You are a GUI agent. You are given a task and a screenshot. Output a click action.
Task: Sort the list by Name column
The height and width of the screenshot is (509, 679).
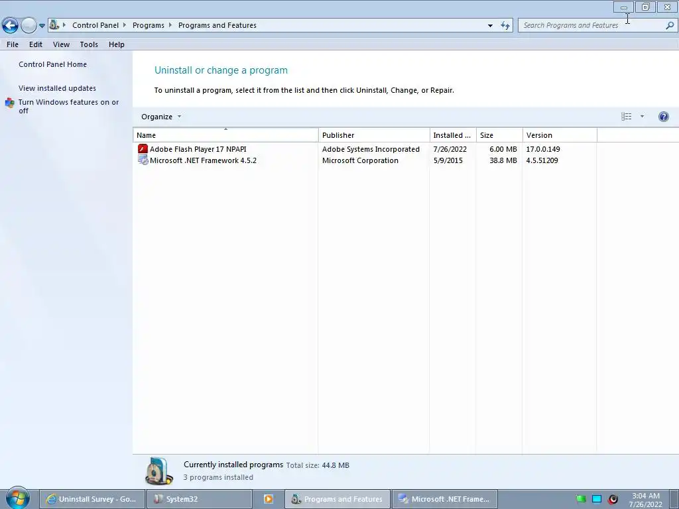(x=225, y=135)
